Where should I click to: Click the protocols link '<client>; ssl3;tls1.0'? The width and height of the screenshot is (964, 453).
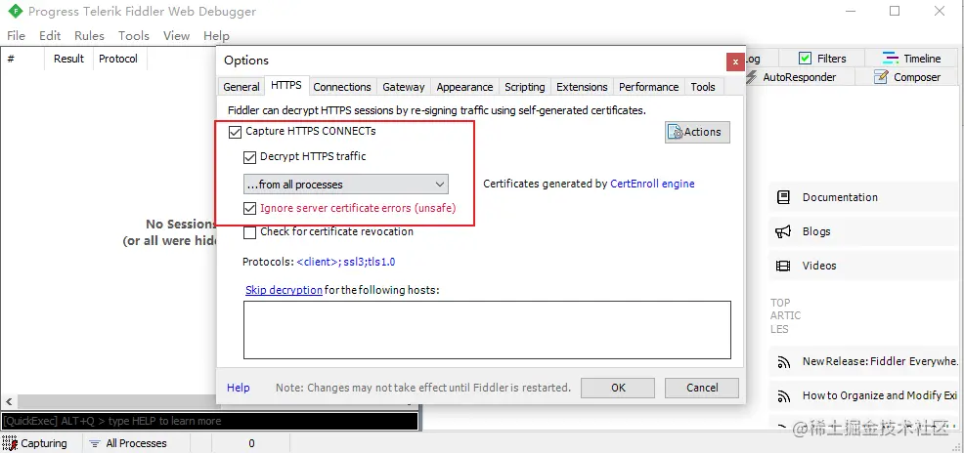tap(346, 262)
